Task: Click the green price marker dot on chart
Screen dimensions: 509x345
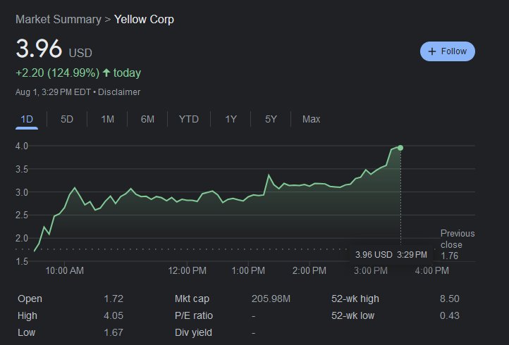Action: (x=400, y=148)
